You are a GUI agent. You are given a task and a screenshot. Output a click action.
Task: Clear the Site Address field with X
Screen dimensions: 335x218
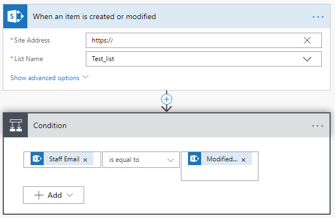[307, 40]
